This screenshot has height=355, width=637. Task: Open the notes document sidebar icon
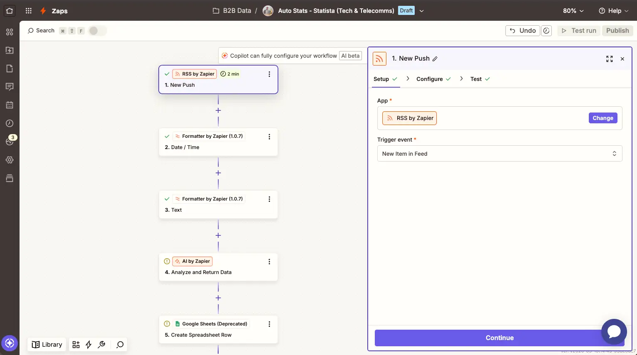10,69
